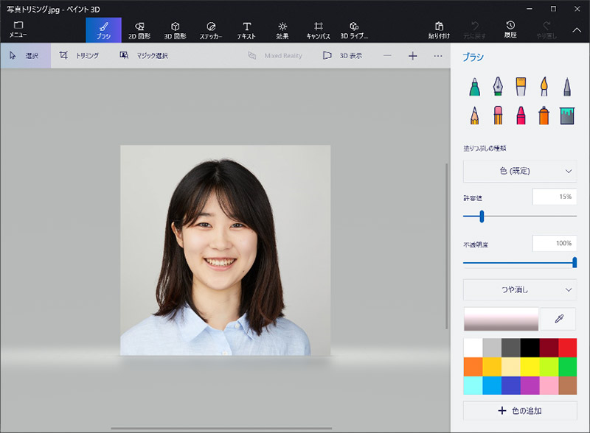Select the Fill bucket tool

(x=566, y=115)
